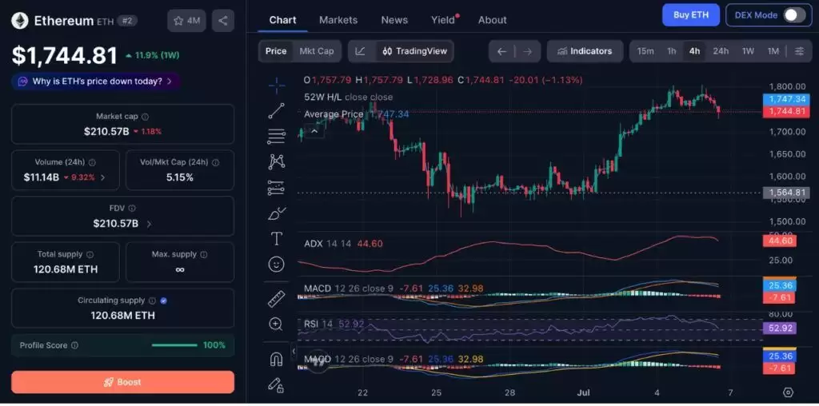Click the Buy ETH button
The width and height of the screenshot is (819, 406).
(691, 15)
